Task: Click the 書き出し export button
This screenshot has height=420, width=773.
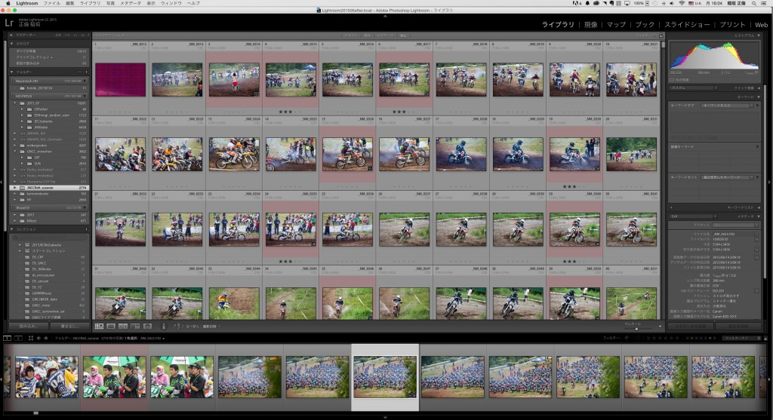Action: tap(69, 326)
